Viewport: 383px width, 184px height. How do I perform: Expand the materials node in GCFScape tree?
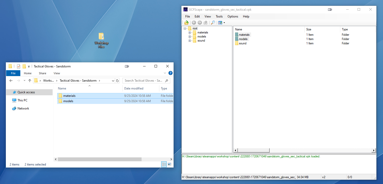click(190, 32)
